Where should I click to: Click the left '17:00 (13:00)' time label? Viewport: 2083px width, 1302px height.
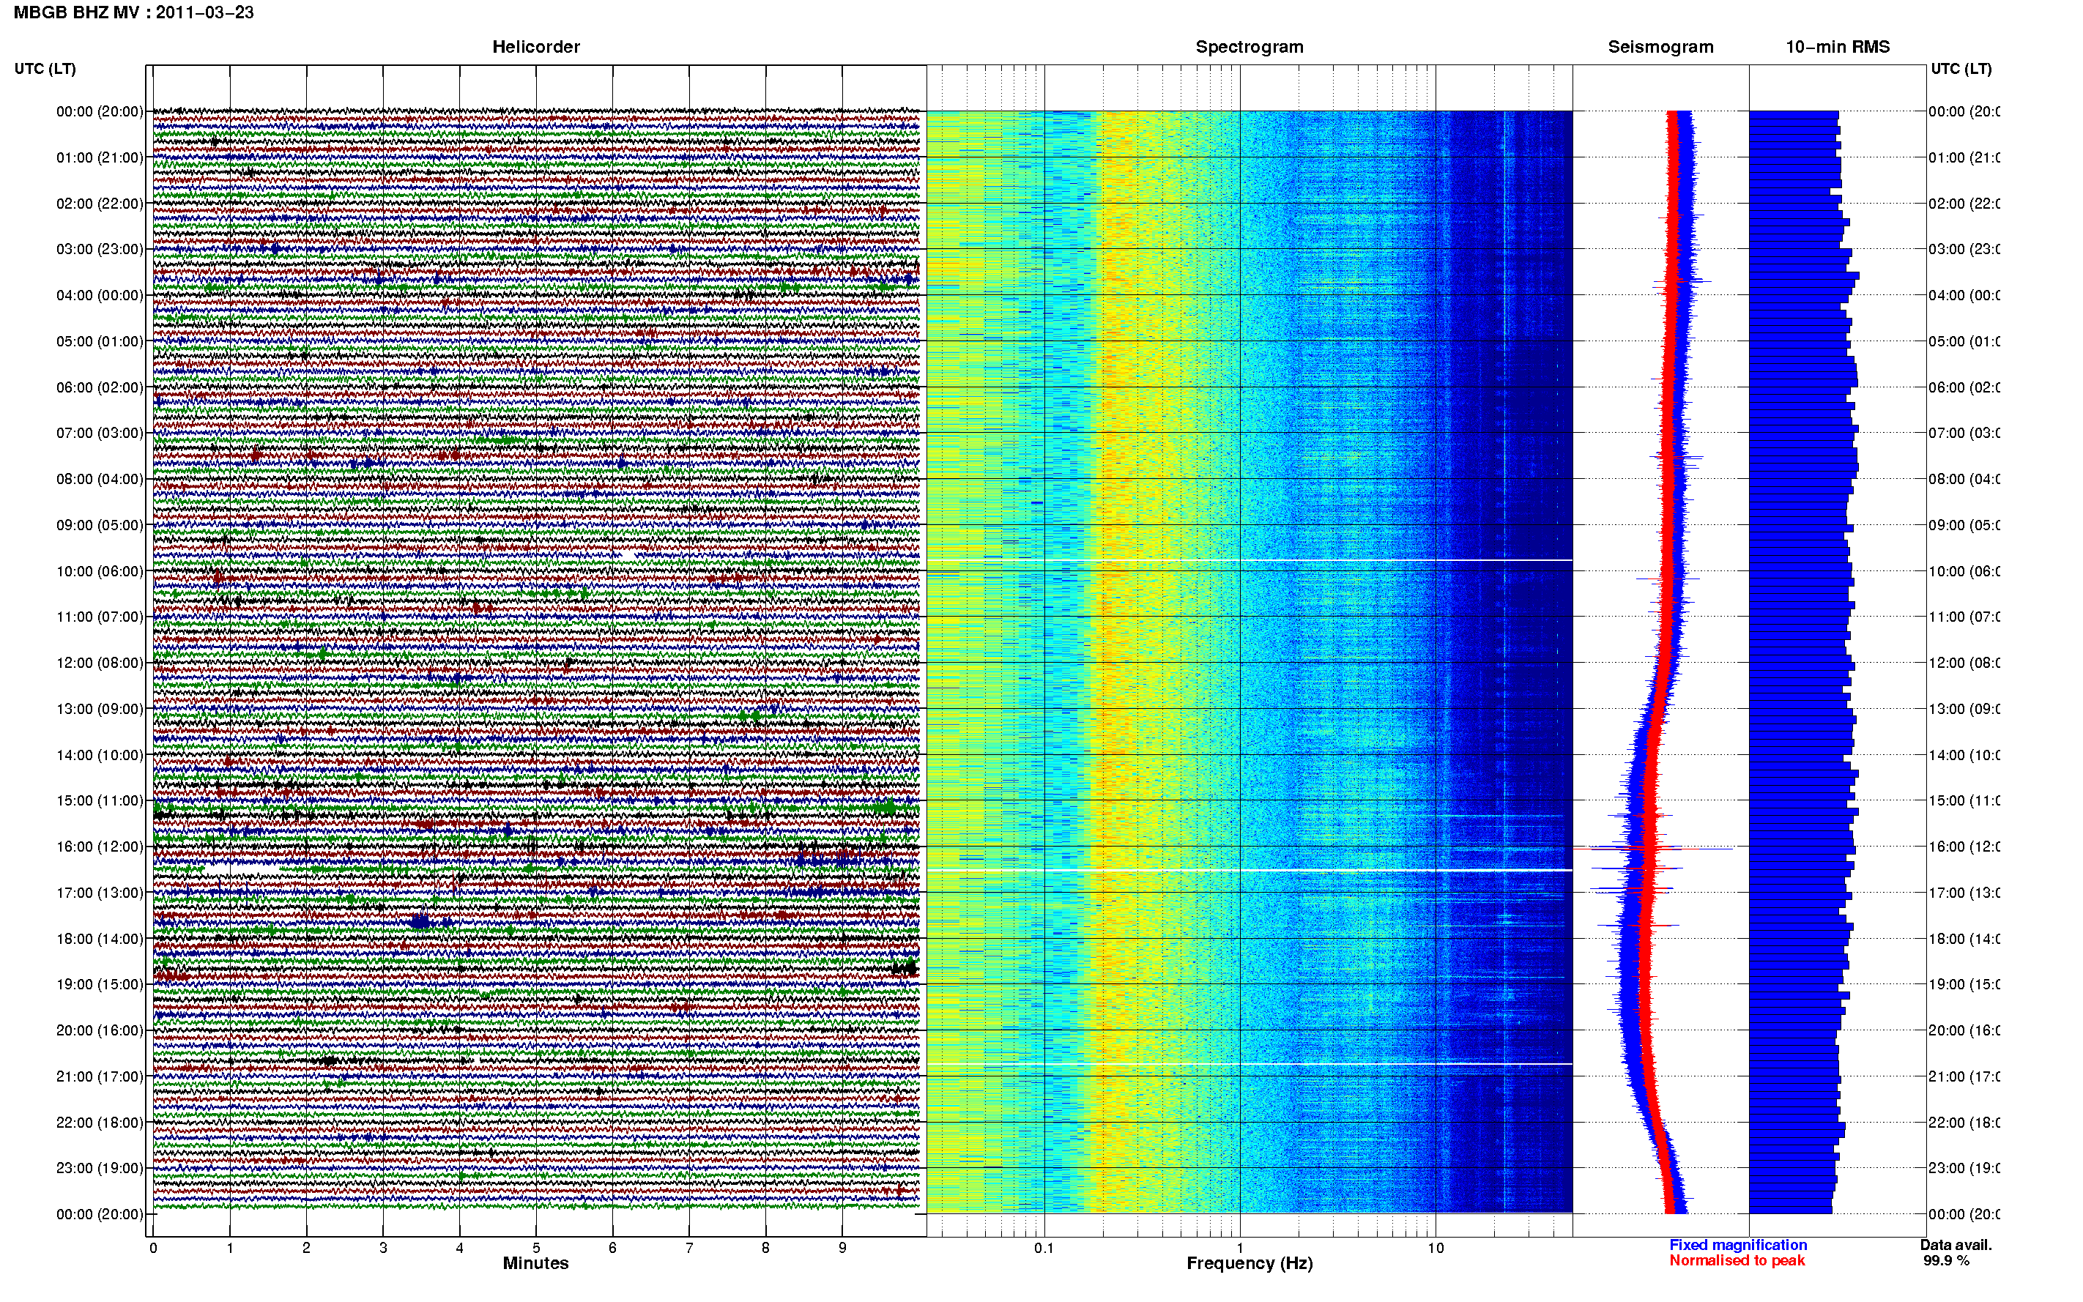coord(100,892)
